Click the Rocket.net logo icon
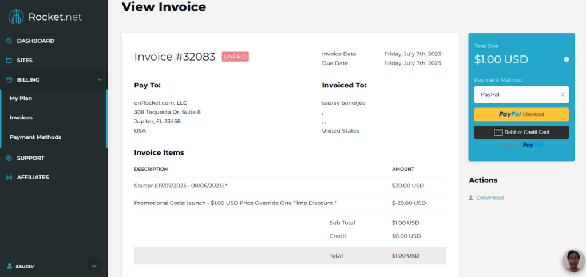 point(16,17)
